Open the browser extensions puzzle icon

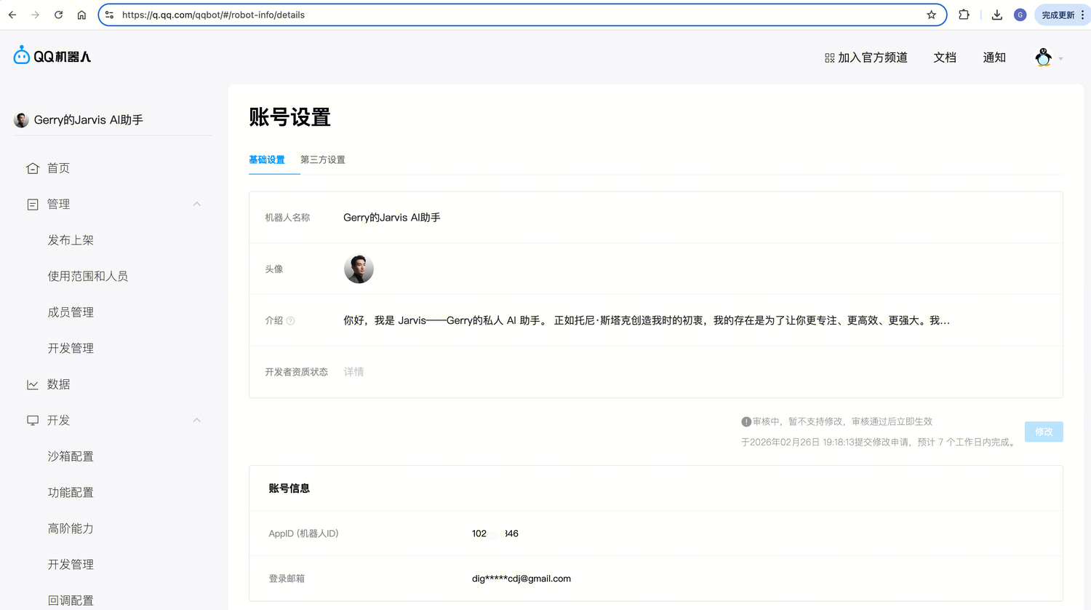964,15
